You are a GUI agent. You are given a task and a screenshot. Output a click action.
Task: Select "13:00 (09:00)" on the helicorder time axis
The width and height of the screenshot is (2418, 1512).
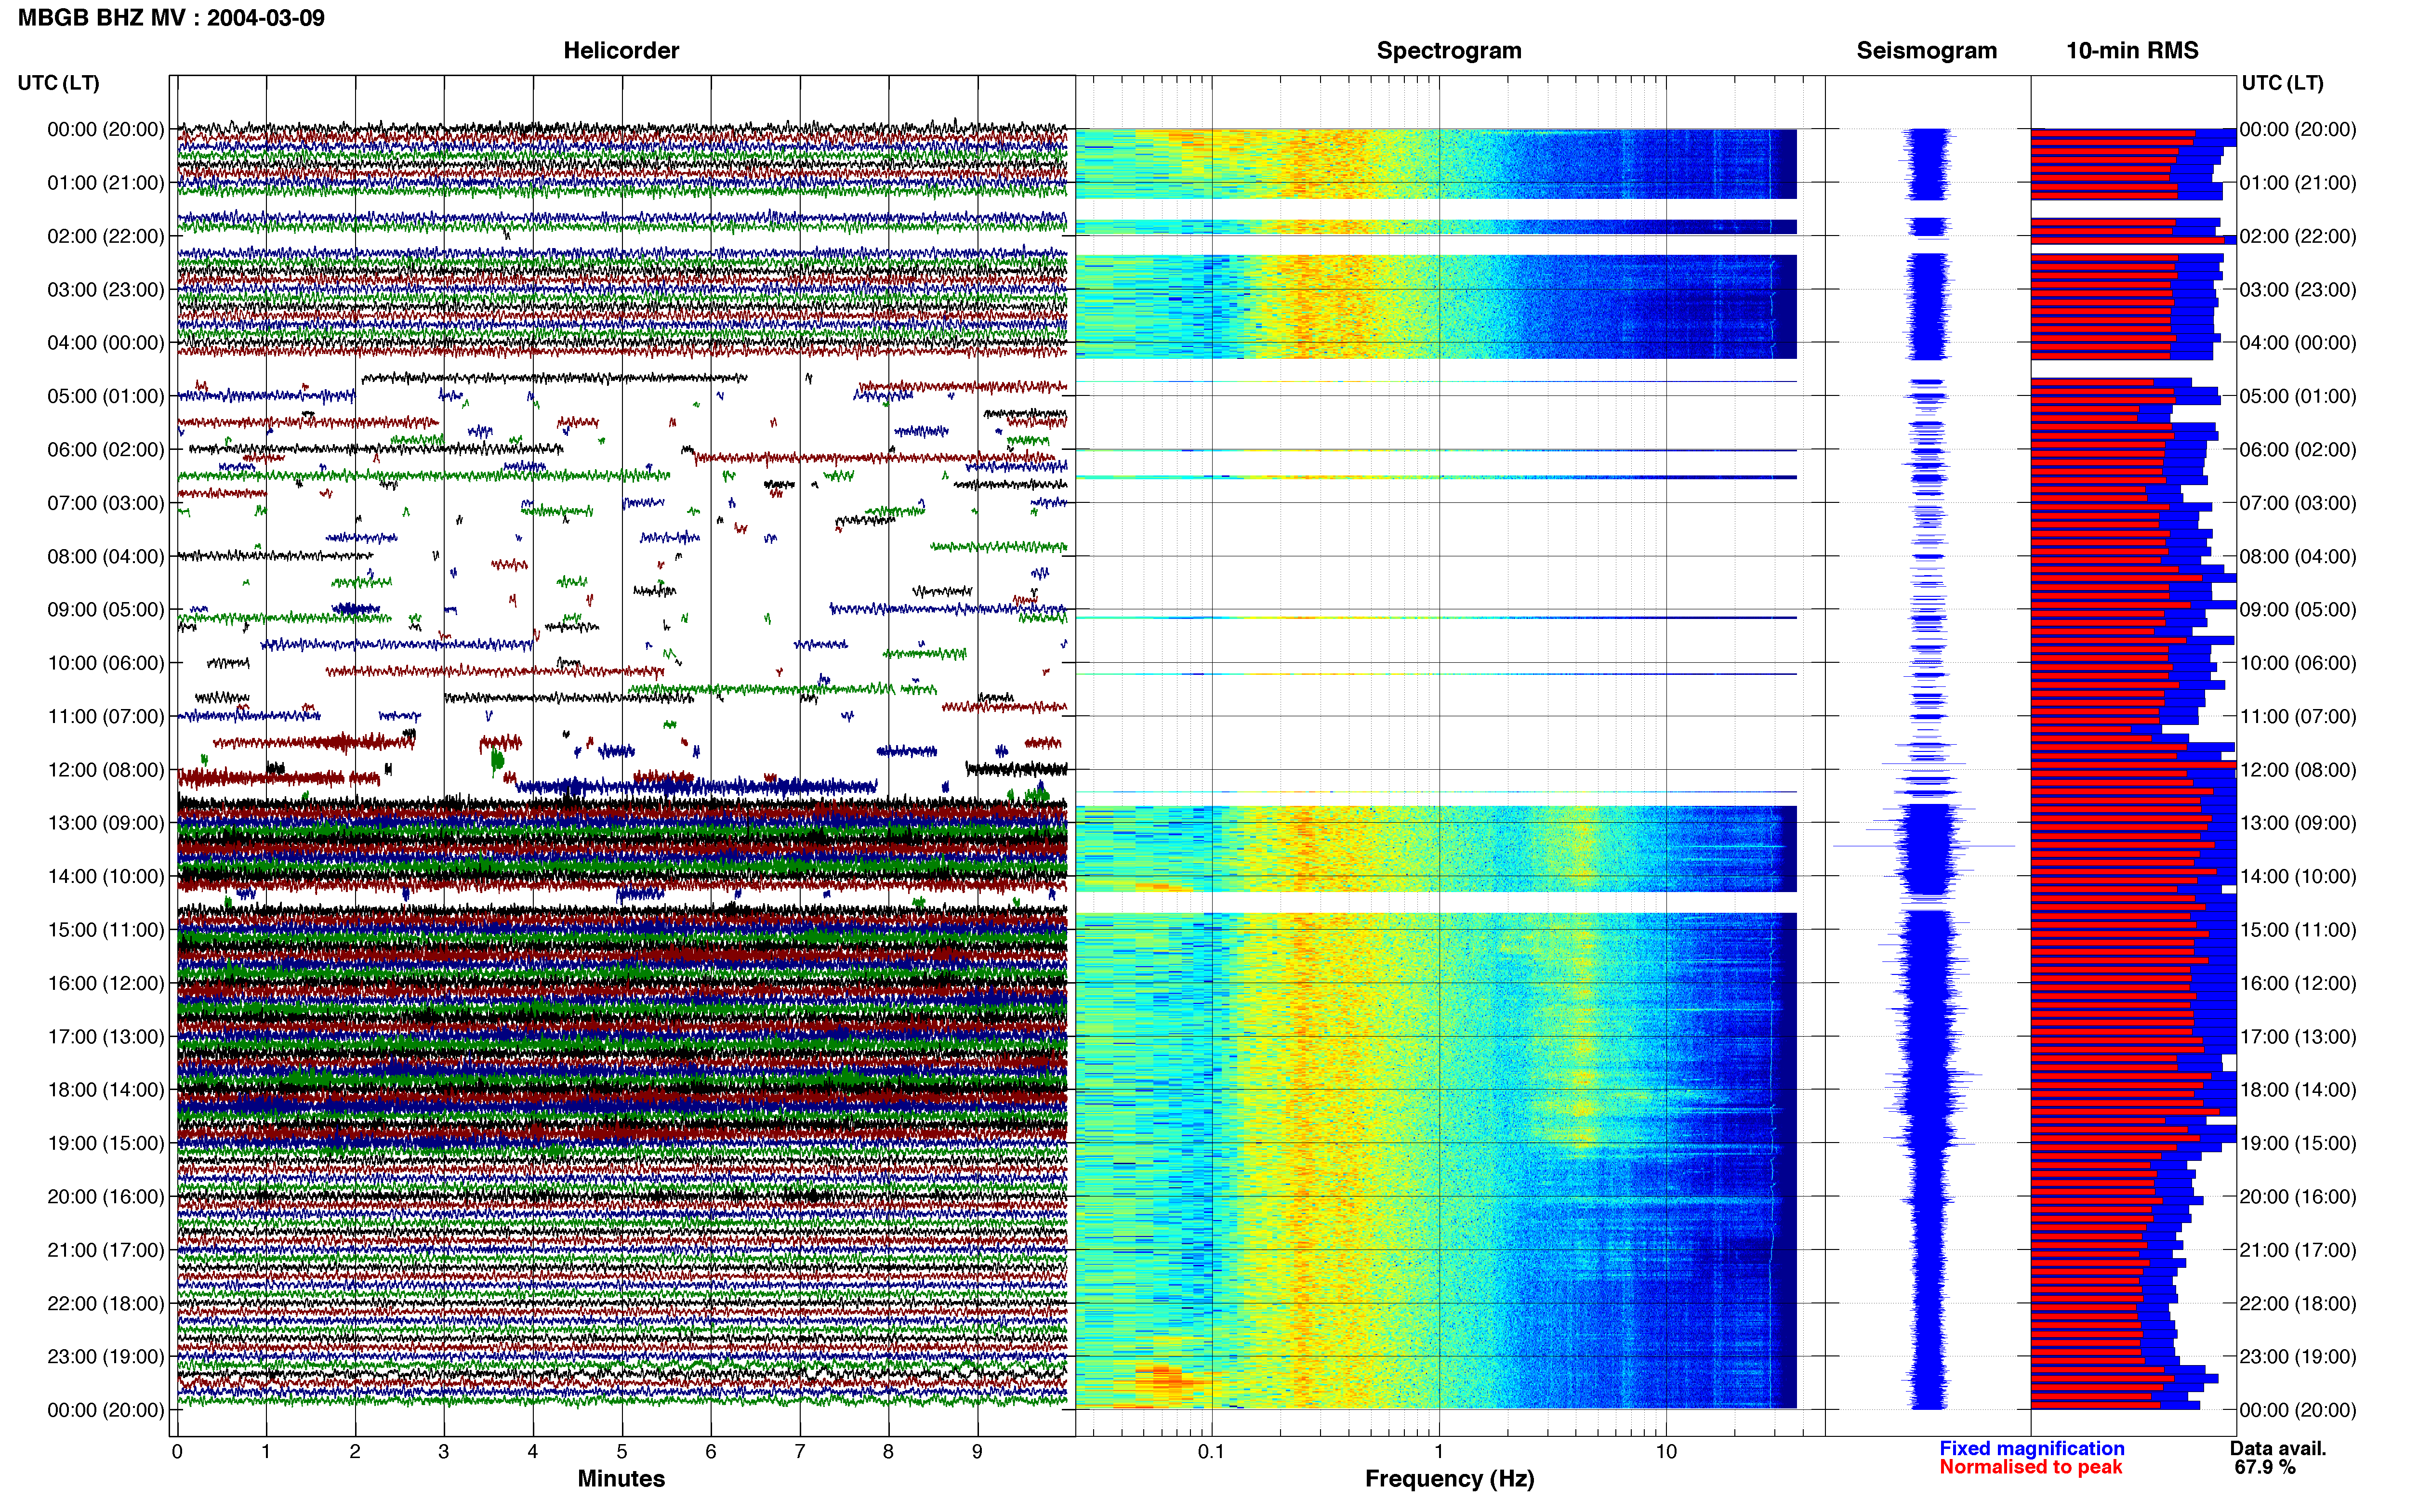click(x=106, y=822)
